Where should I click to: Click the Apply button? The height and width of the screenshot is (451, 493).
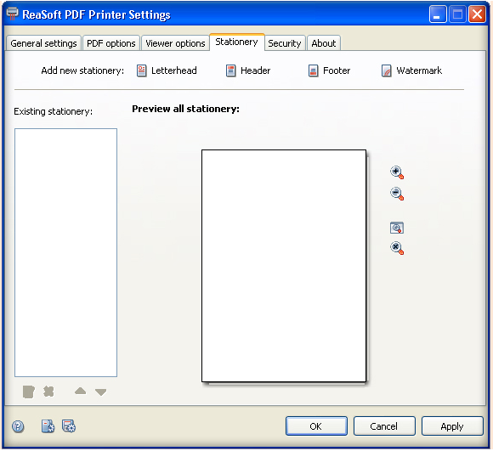pos(452,426)
